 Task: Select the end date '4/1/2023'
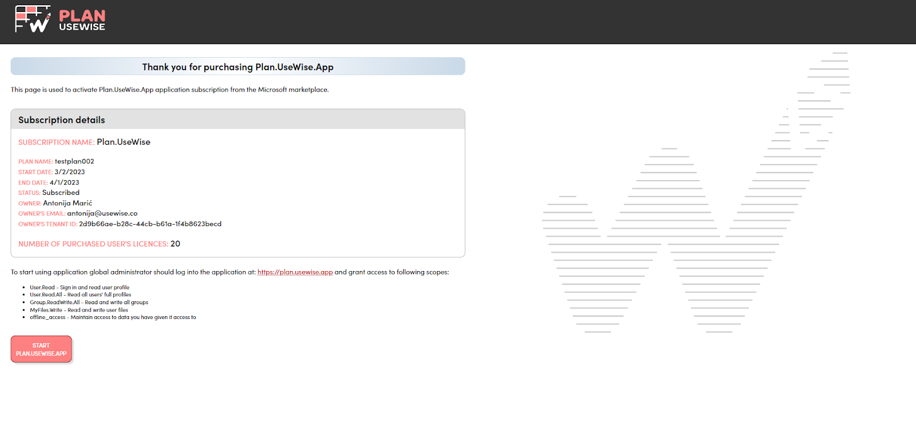(65, 182)
